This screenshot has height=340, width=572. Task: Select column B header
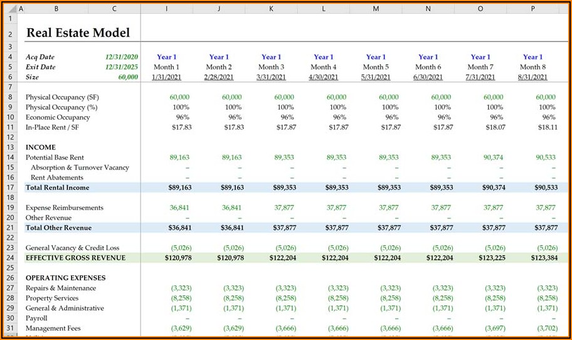[56, 9]
